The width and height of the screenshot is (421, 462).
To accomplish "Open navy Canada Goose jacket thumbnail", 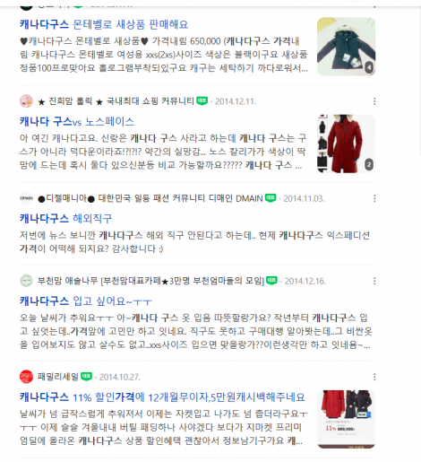I will click(x=346, y=47).
